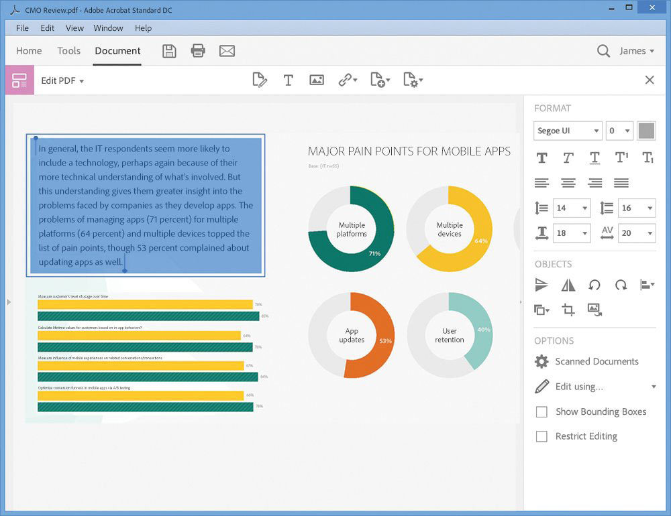Click the Edit using... option
The height and width of the screenshot is (516, 671).
coord(579,387)
